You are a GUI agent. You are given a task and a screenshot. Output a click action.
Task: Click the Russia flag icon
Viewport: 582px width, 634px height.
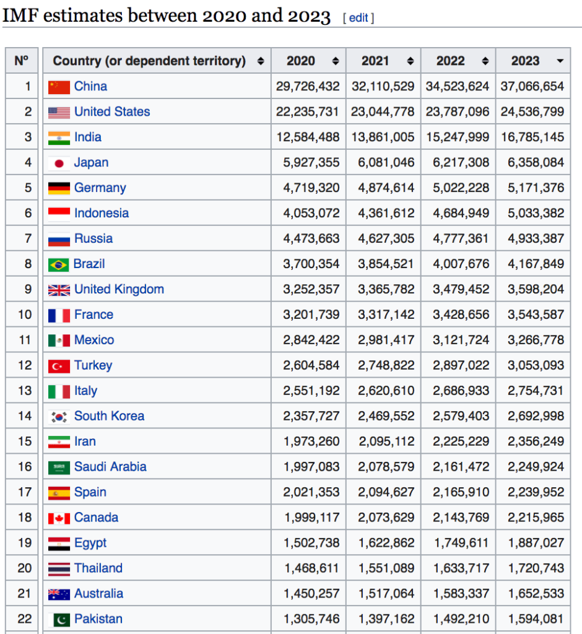click(x=59, y=240)
